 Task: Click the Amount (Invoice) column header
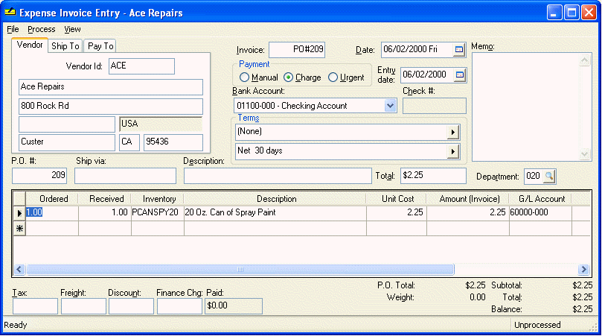tap(468, 199)
